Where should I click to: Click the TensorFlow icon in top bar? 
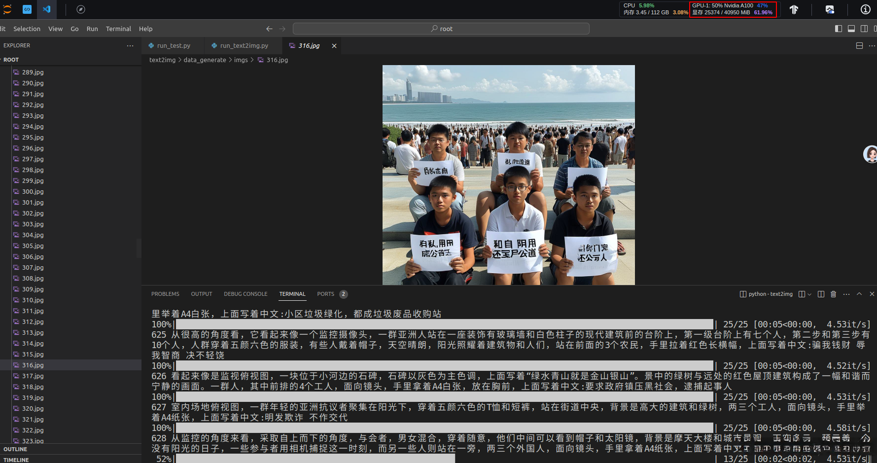pyautogui.click(x=794, y=9)
